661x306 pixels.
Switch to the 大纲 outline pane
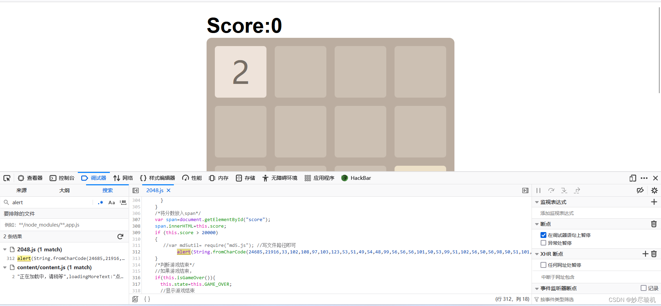point(64,190)
